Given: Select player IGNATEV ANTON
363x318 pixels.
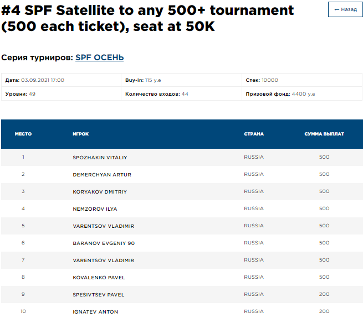Looking at the screenshot, I should coord(95,312).
